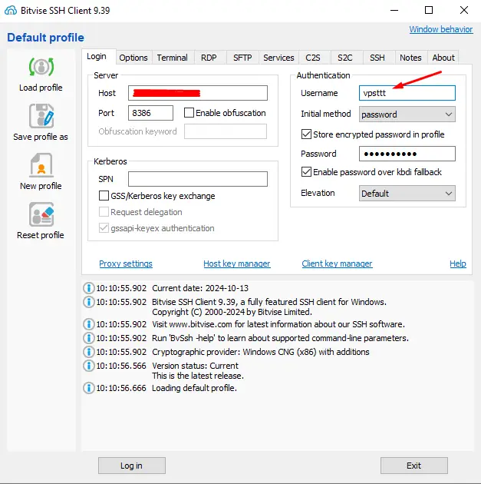The width and height of the screenshot is (481, 484).
Task: Click the Exit button
Action: [x=413, y=466]
